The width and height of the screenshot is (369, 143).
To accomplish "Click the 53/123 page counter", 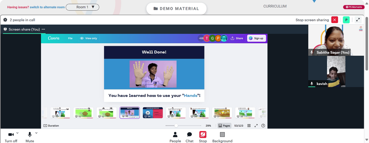I will point(239,126).
